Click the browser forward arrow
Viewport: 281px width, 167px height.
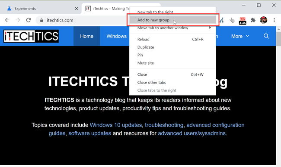click(18, 20)
